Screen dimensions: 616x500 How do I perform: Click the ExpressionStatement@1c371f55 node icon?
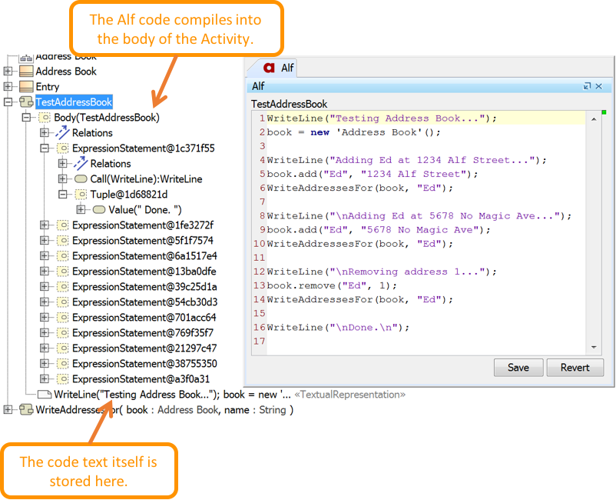(62, 148)
